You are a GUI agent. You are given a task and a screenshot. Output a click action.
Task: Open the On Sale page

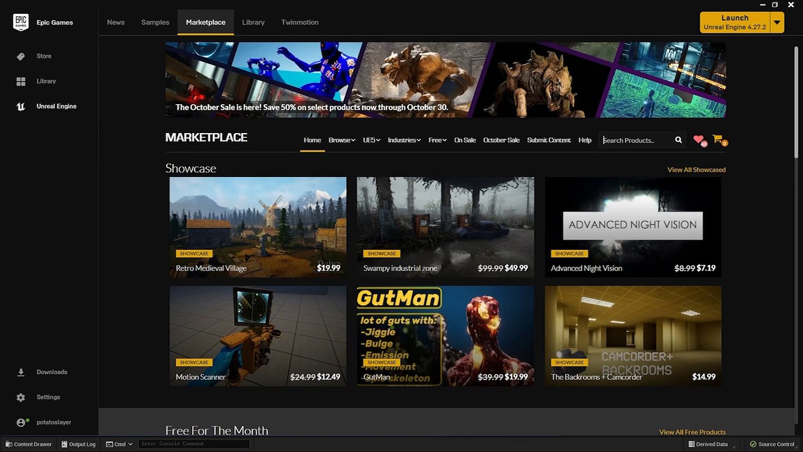coord(465,140)
